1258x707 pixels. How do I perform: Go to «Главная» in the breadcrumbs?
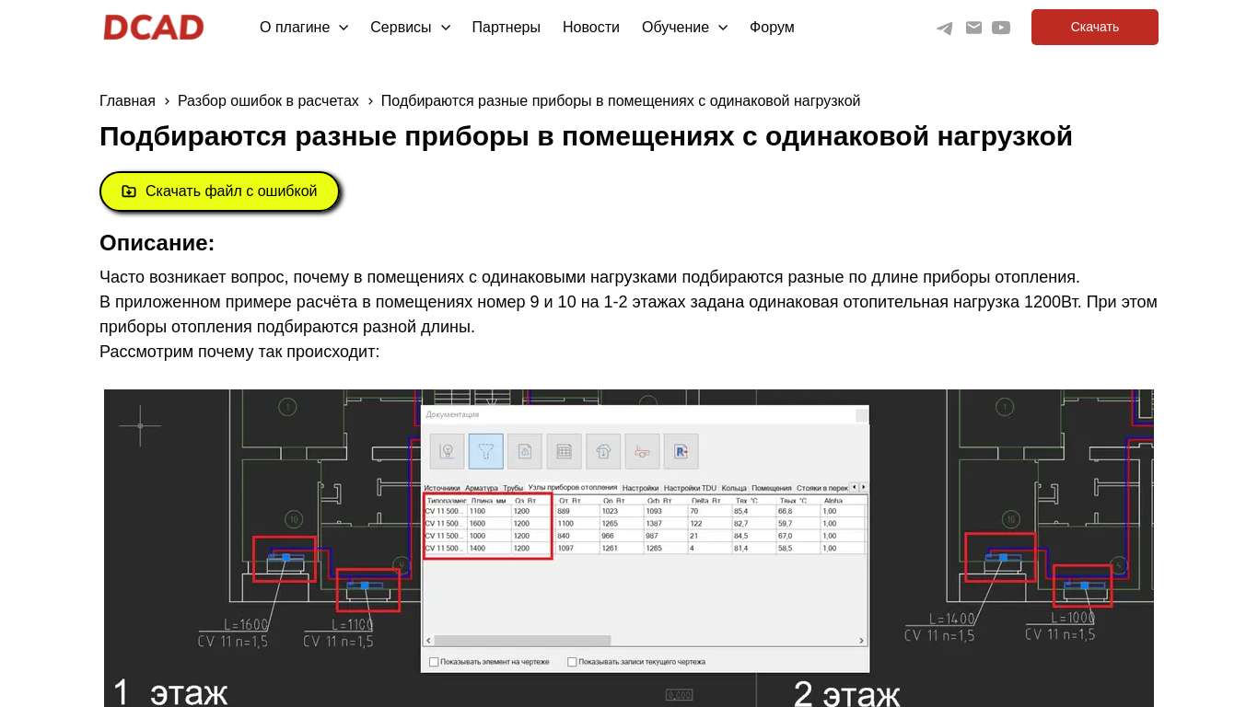coord(128,100)
